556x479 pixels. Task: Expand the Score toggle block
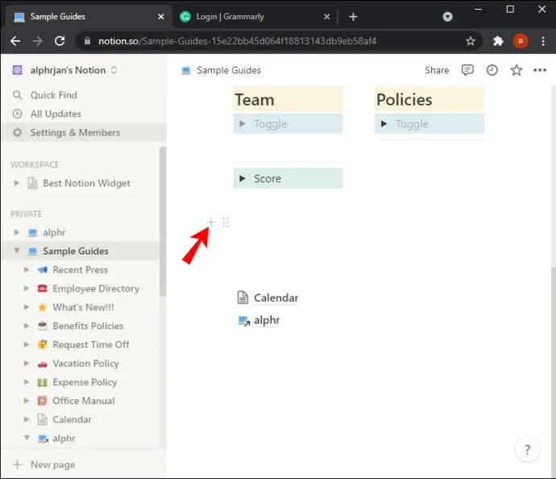click(x=243, y=178)
